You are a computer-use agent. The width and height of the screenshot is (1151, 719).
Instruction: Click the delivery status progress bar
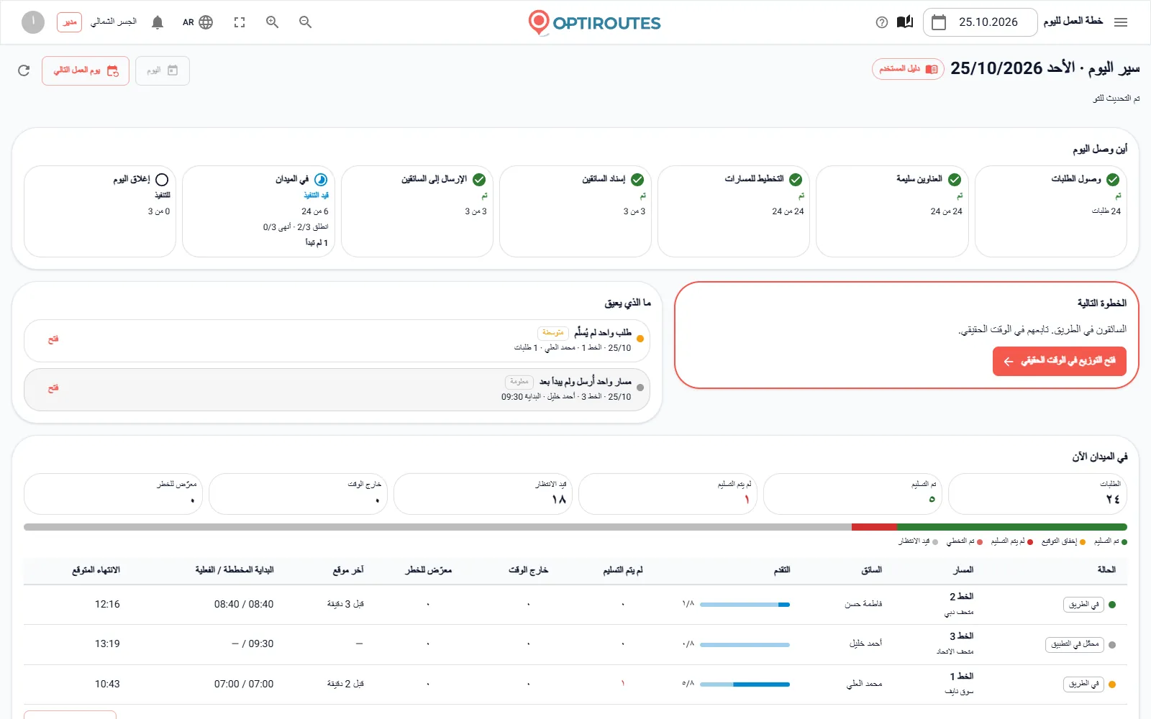pyautogui.click(x=575, y=527)
